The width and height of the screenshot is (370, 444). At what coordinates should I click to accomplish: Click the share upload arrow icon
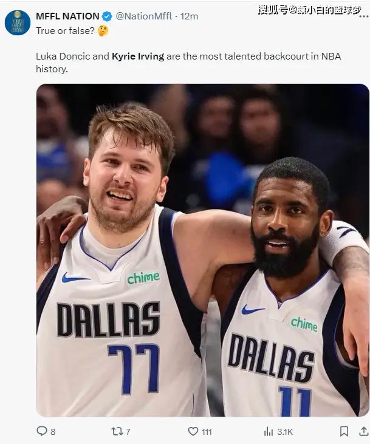[x=363, y=431]
